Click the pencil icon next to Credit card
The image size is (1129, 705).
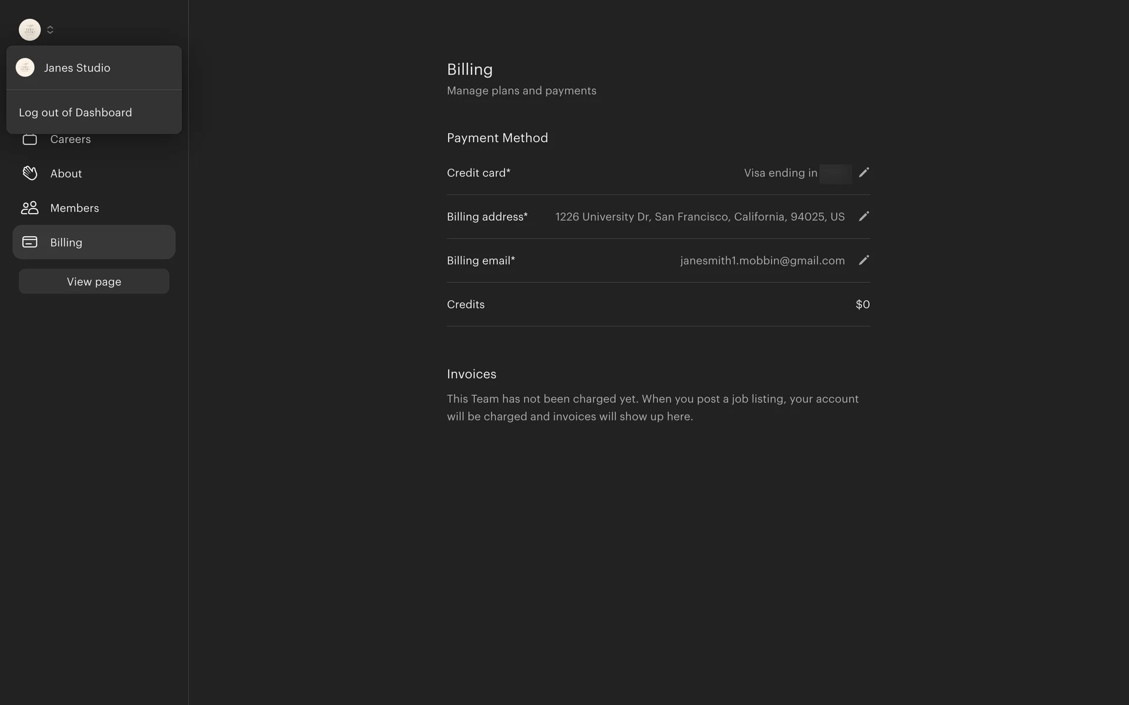click(x=863, y=173)
